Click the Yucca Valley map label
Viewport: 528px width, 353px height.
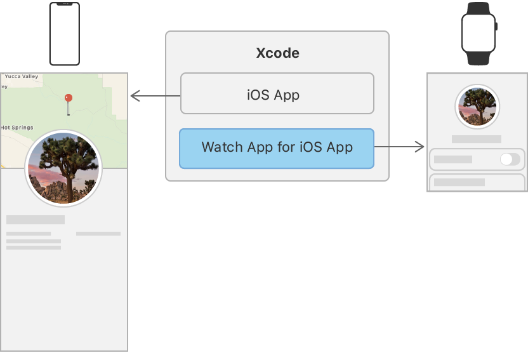pos(22,77)
